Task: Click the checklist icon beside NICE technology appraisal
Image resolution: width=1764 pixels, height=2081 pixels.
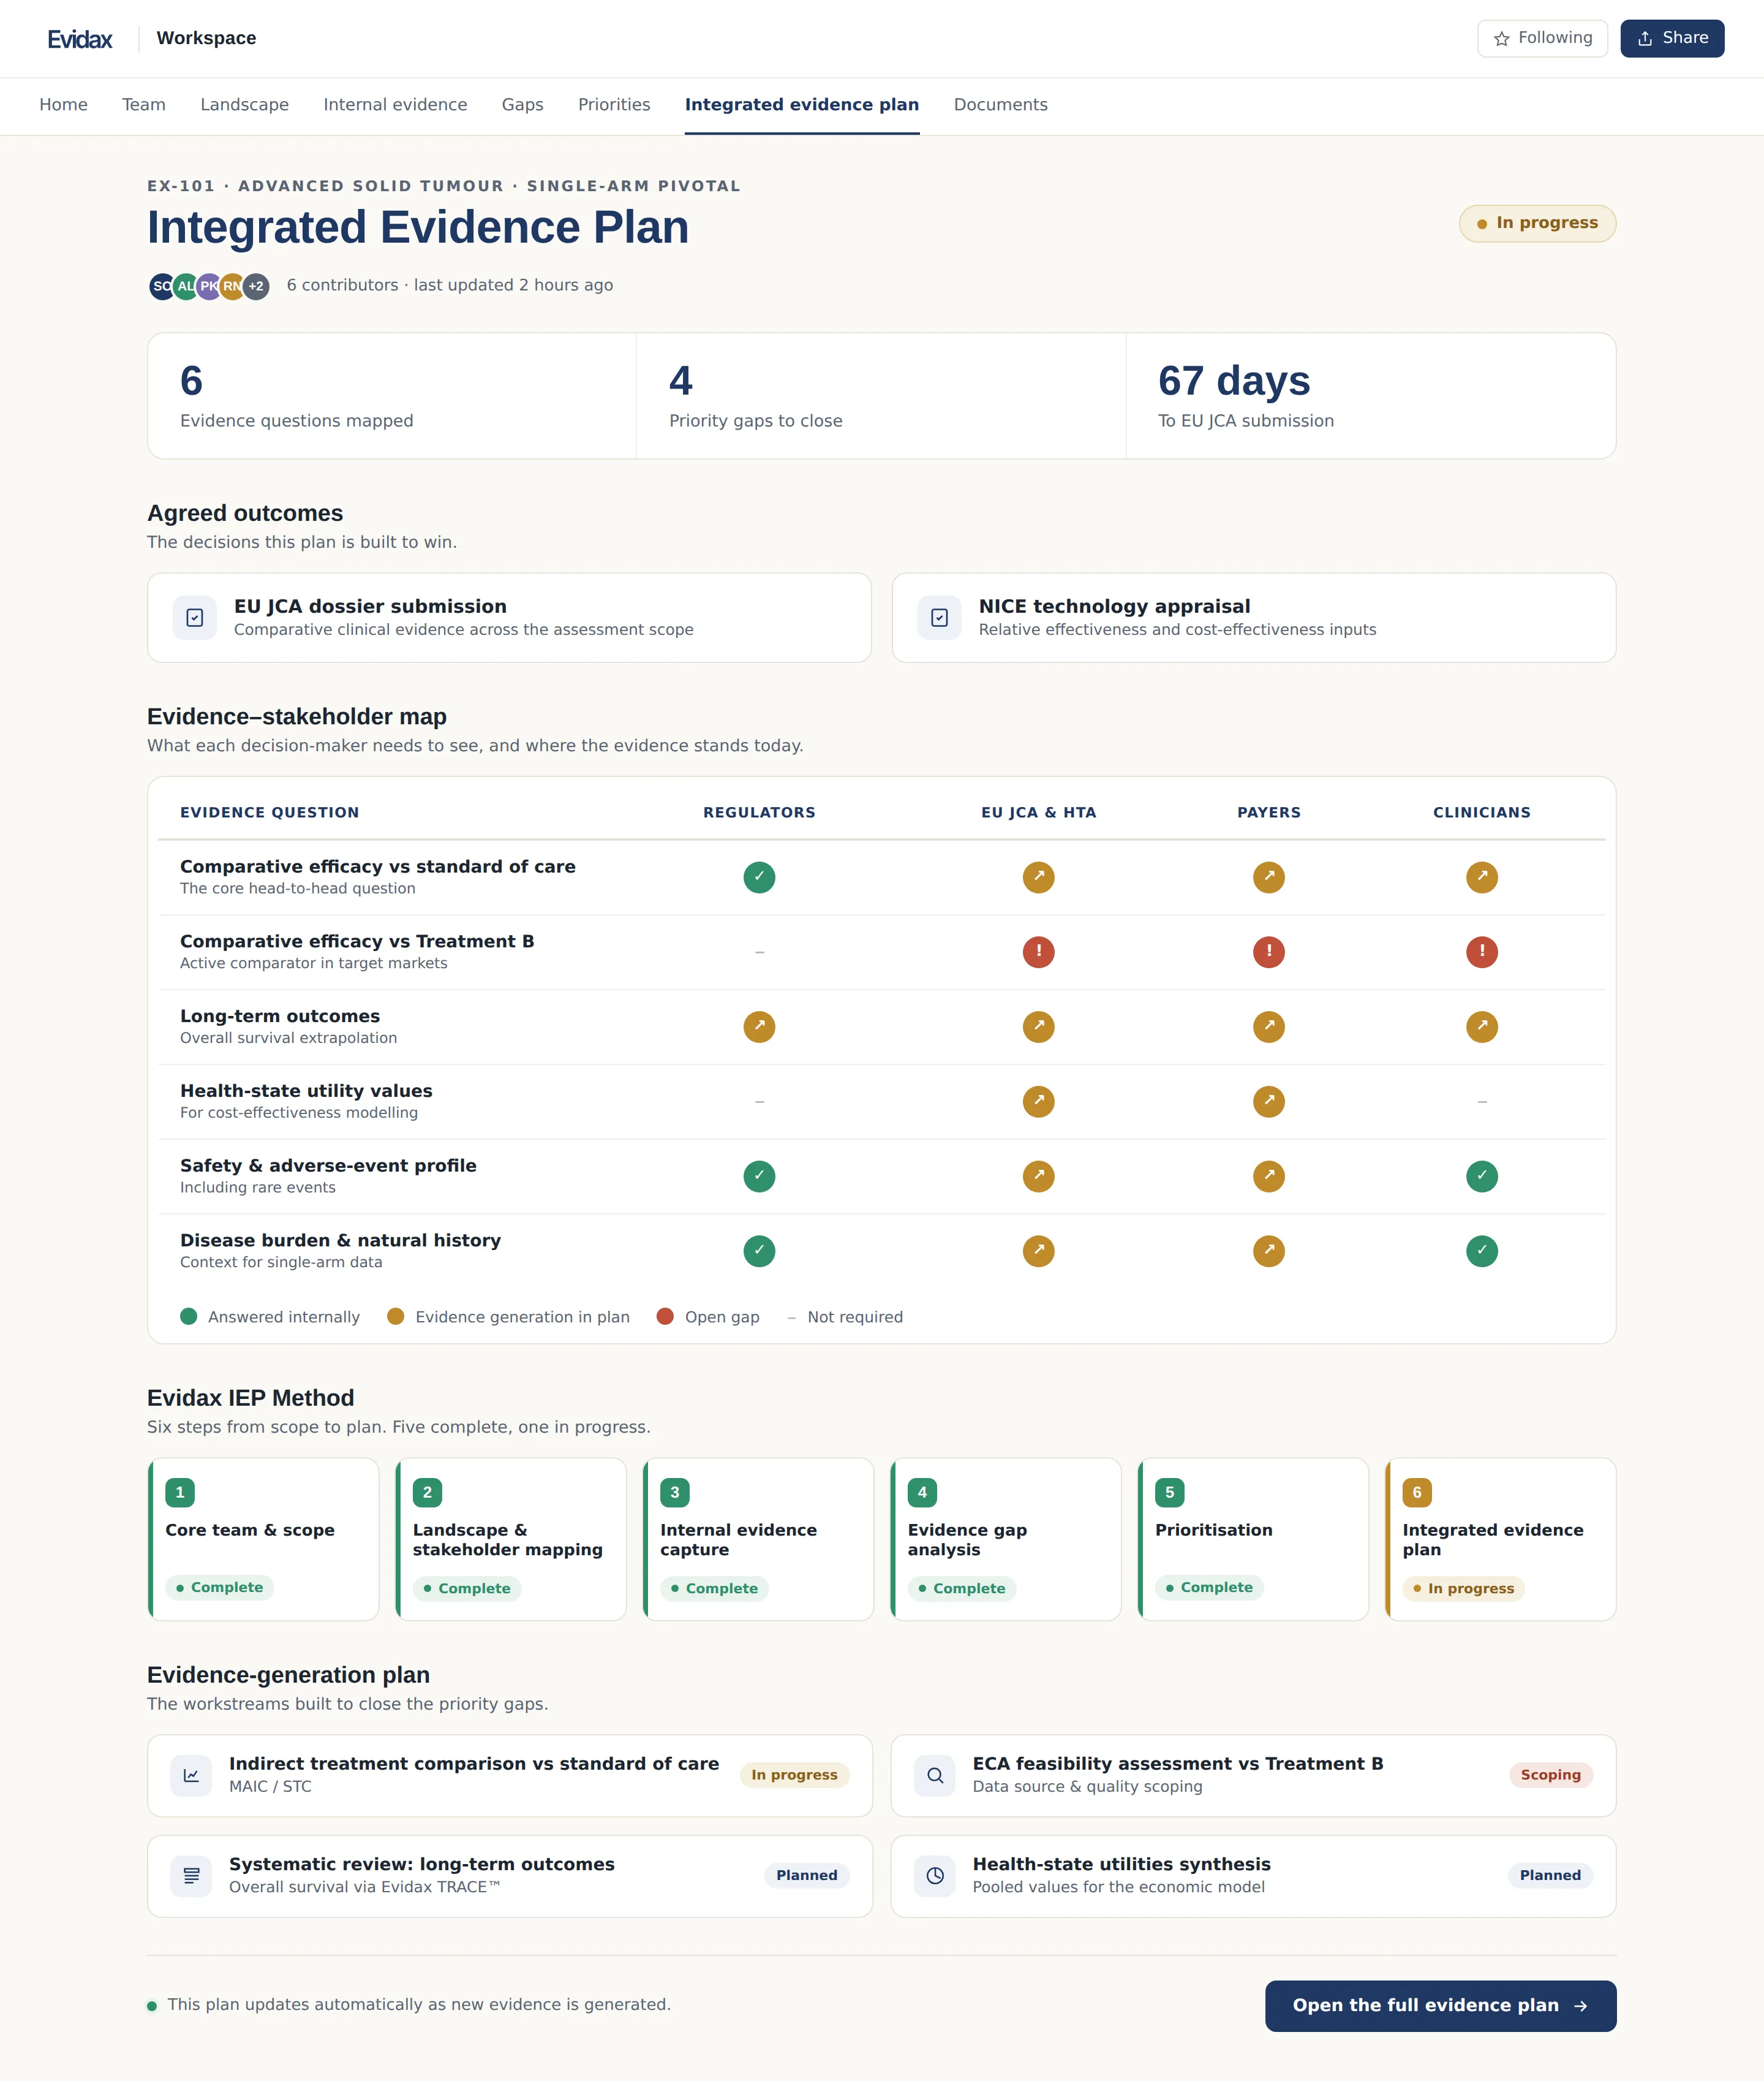Action: [940, 618]
